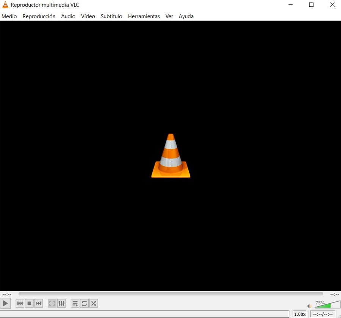Mute audio via the speaker icon
Screen dimensions: 341x318
tap(309, 306)
